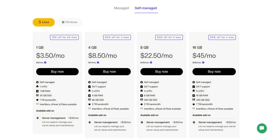Click Buy now for the 4 GB plan

point(109,72)
